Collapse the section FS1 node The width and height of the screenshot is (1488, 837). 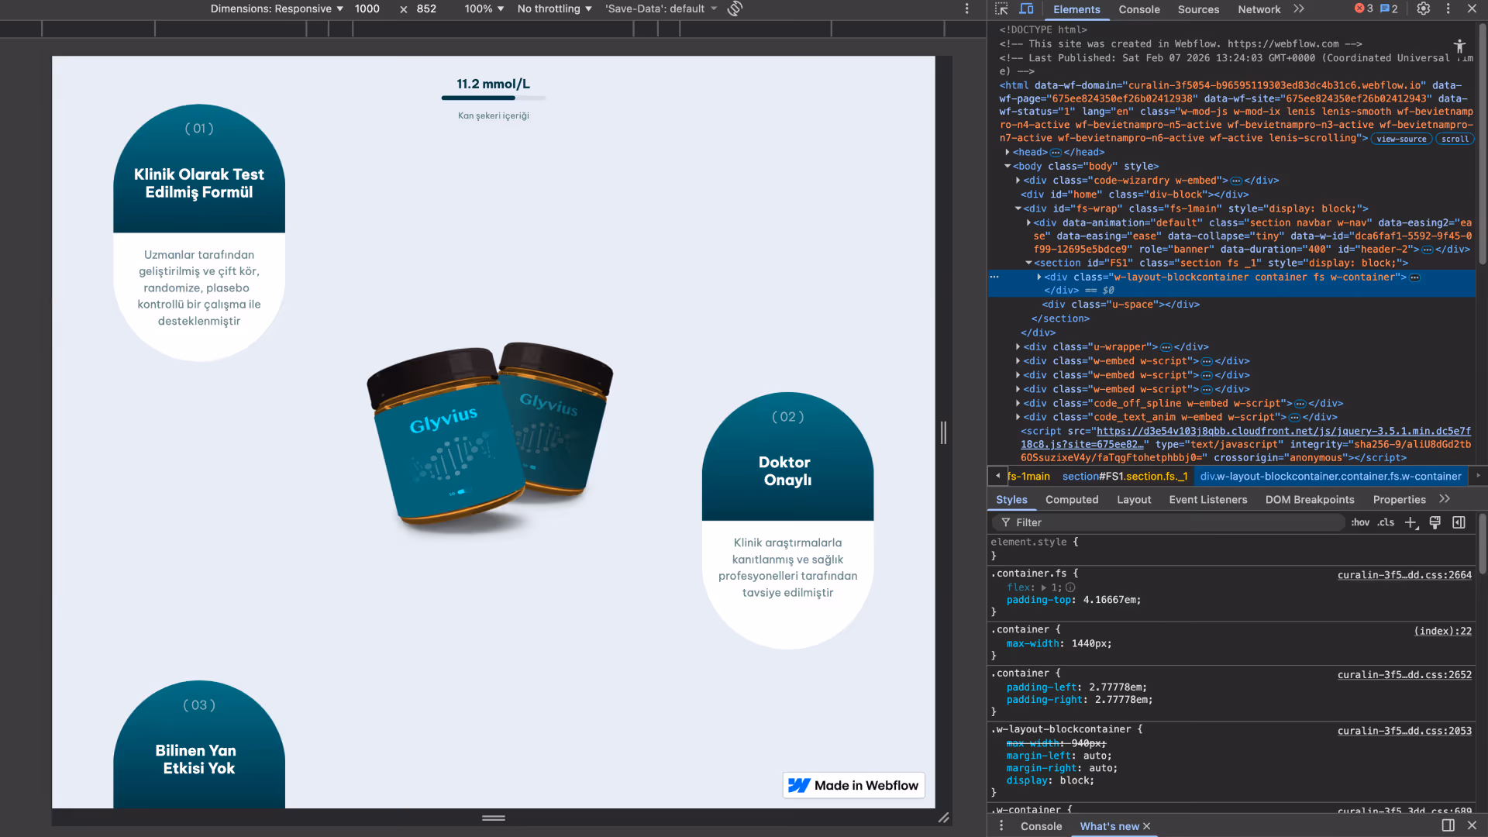point(1028,263)
